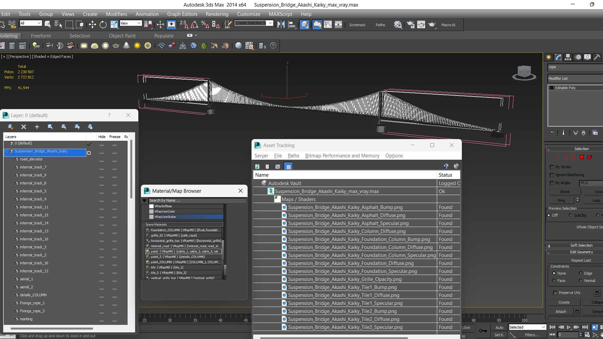
Task: Click the Cone primitive icon
Action: click(x=127, y=46)
